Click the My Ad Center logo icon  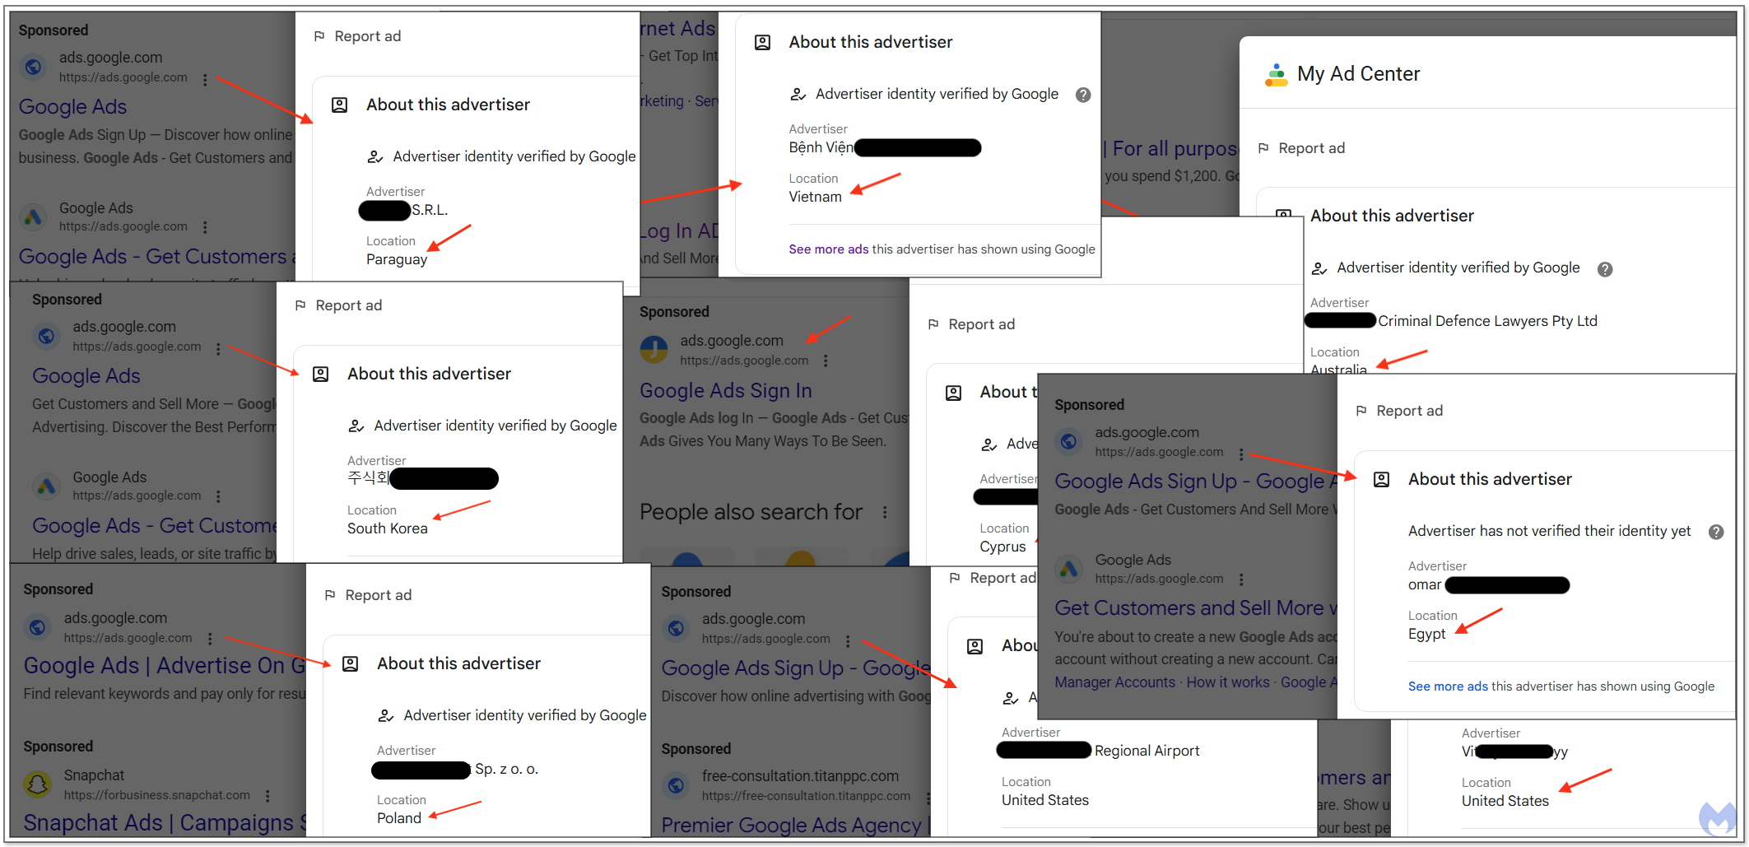coord(1276,75)
